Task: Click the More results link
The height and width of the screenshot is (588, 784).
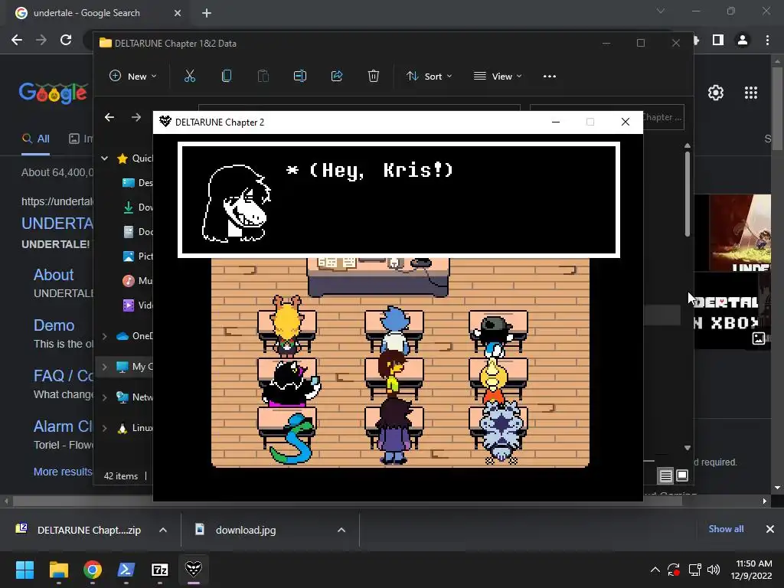Action: 63,472
